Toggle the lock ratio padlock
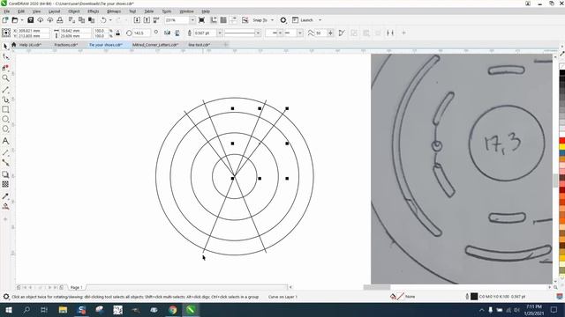 (117, 33)
